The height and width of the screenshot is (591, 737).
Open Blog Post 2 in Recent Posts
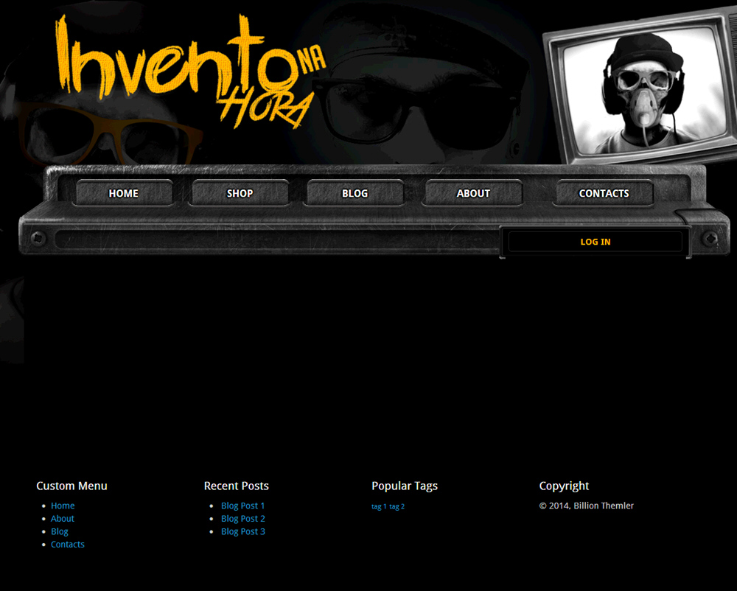[243, 519]
